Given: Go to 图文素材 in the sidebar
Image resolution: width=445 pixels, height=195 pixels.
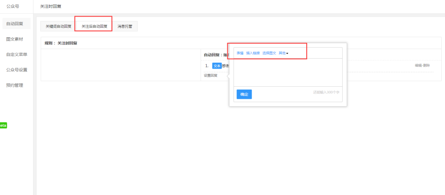Looking at the screenshot, I should pyautogui.click(x=14, y=39).
